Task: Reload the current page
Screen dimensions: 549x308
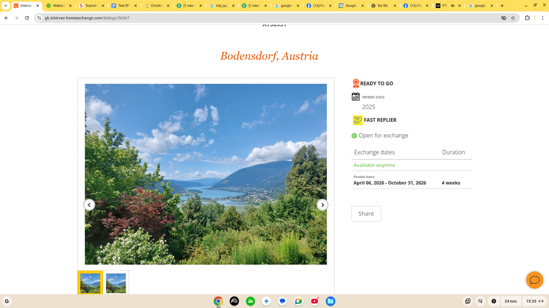Action: [27, 18]
